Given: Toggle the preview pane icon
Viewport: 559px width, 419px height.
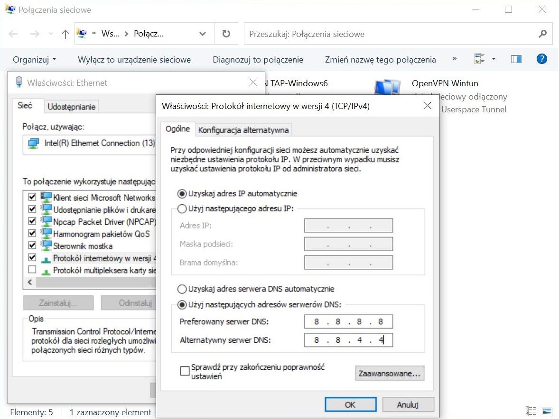Looking at the screenshot, I should 516,59.
